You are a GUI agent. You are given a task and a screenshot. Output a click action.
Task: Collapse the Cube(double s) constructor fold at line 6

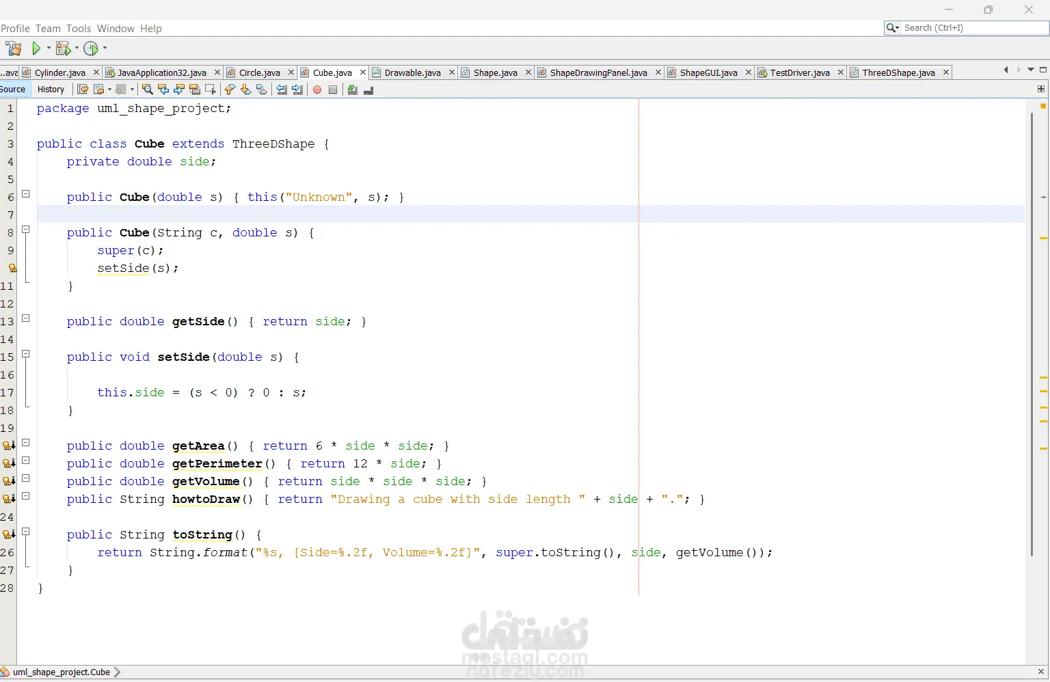click(x=26, y=194)
